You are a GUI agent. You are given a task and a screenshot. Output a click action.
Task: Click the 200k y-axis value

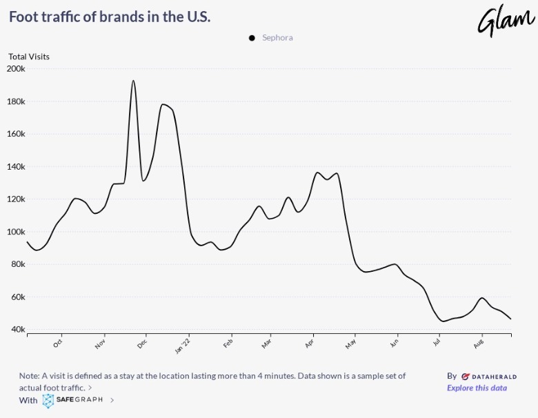click(15, 69)
